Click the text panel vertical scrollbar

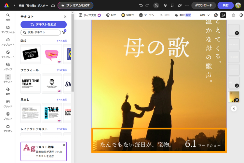point(73,52)
